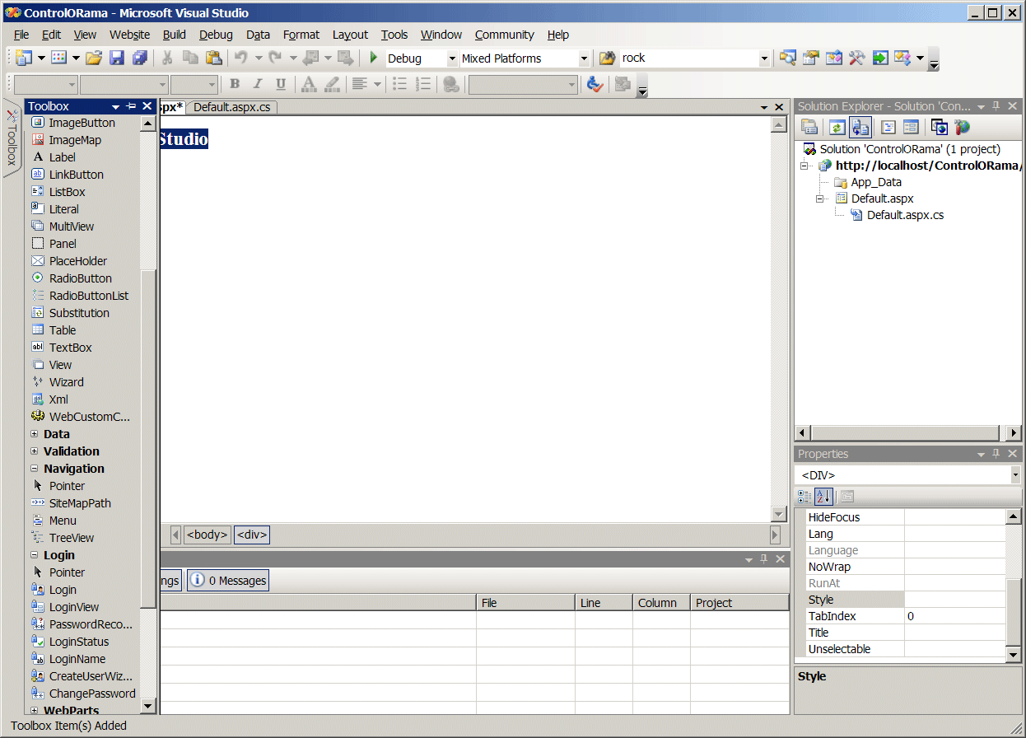1026x738 pixels.
Task: Click the Save All toolbar icon
Action: click(140, 58)
